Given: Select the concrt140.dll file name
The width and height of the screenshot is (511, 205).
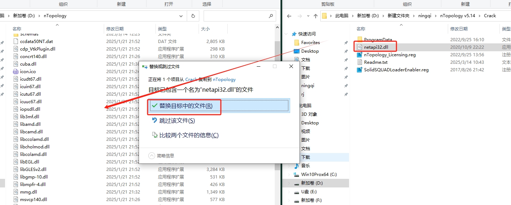Looking at the screenshot, I should click(x=33, y=56).
